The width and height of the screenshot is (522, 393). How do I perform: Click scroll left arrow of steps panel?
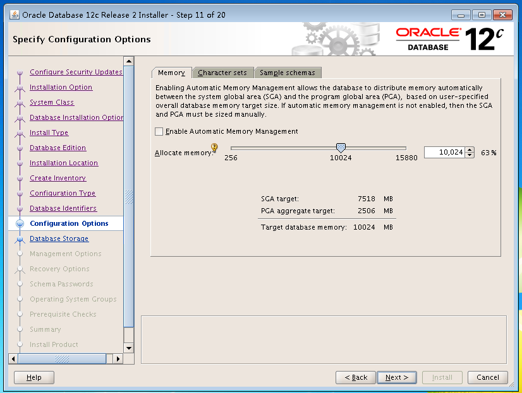click(x=13, y=359)
